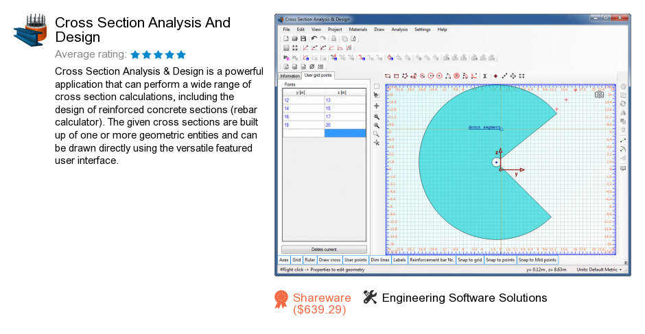
Task: Click the four-arrow move tool icon
Action: click(513, 75)
